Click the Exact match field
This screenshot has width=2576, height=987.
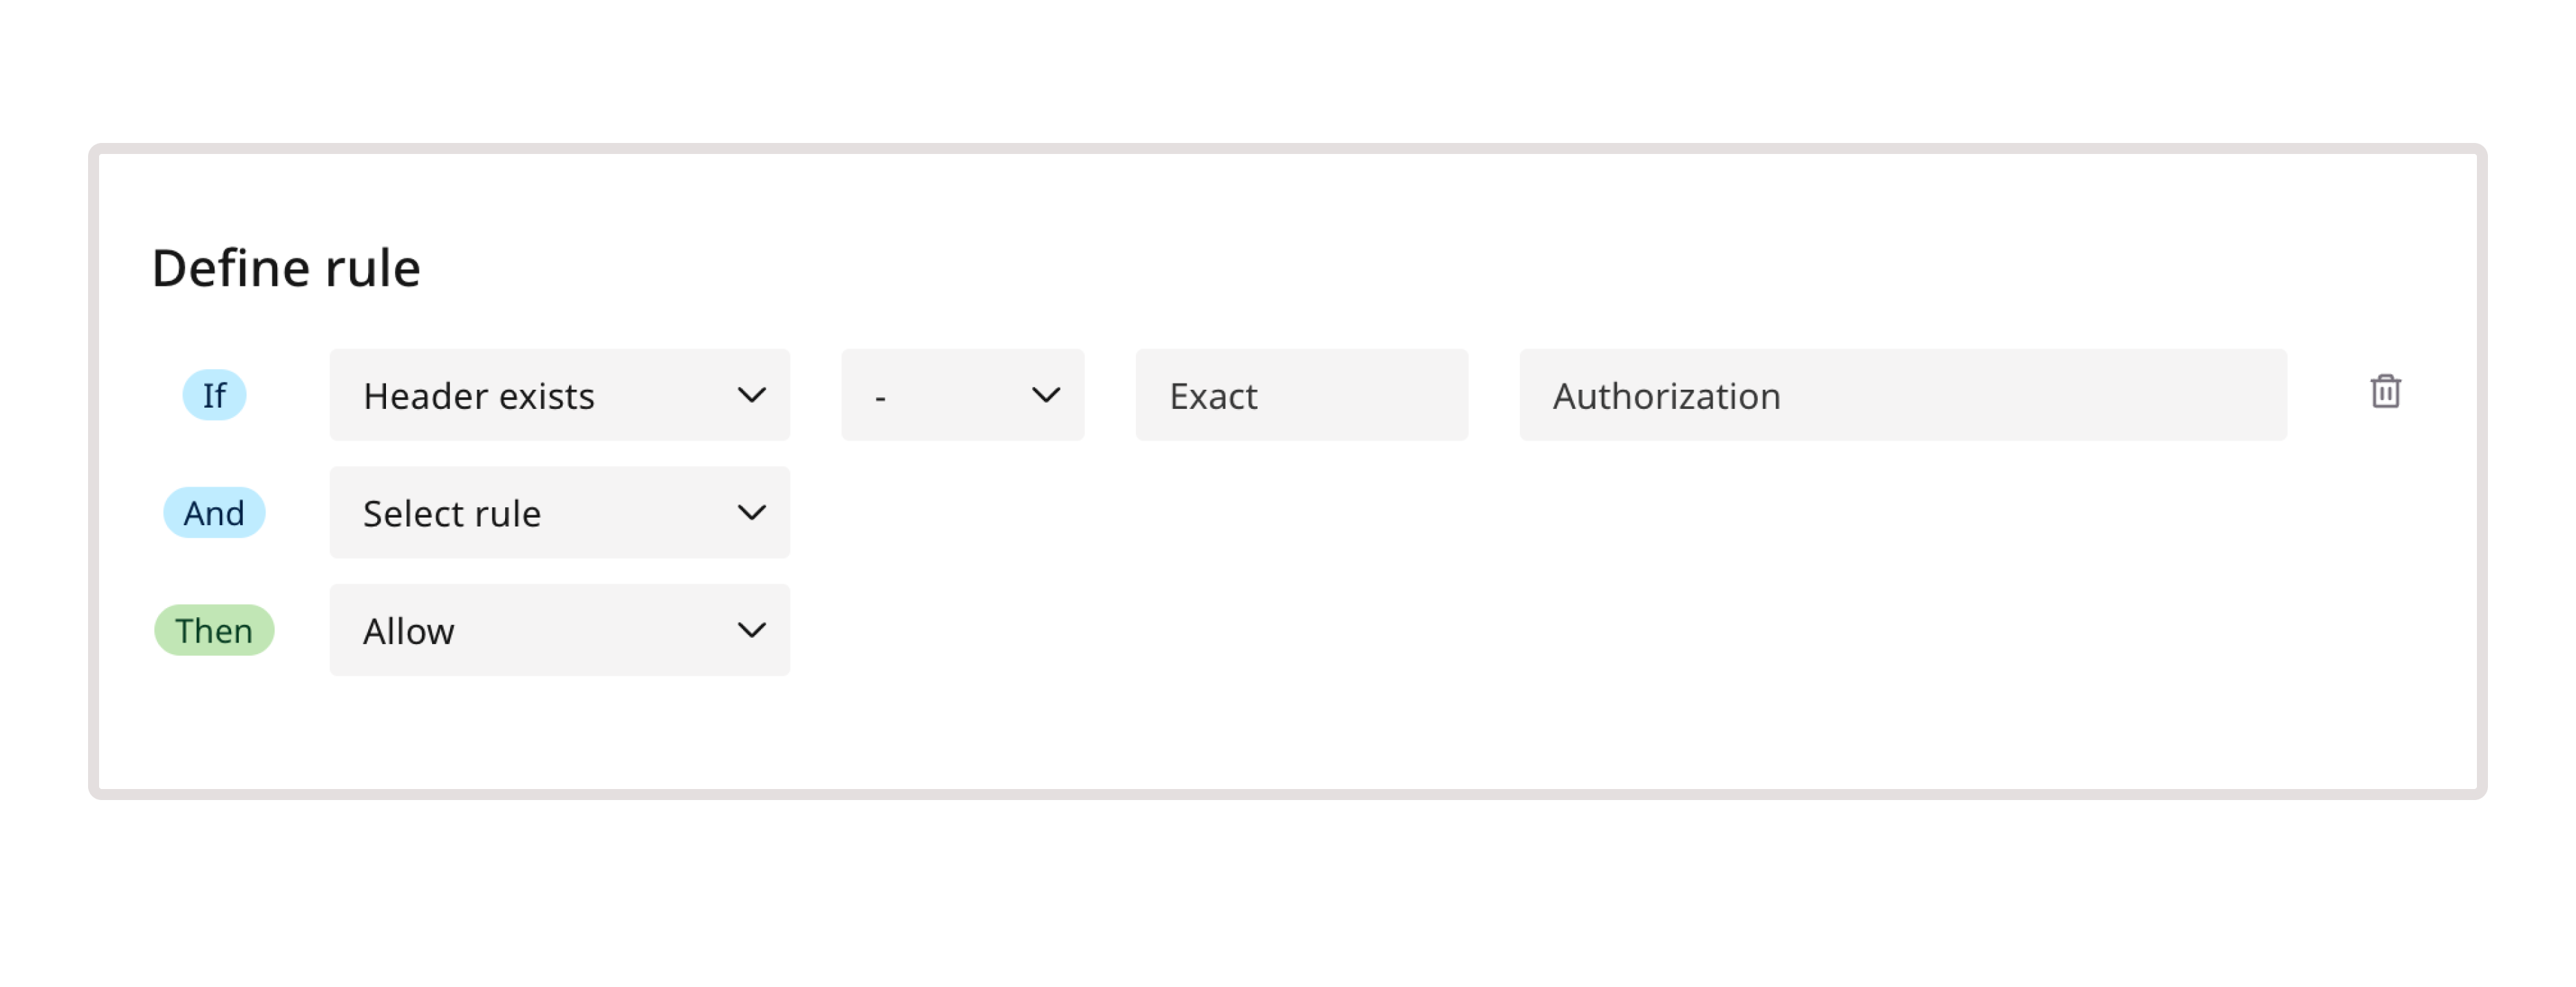(x=1301, y=395)
